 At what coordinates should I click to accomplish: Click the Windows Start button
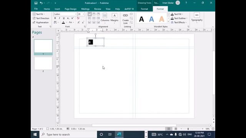tap(35, 135)
